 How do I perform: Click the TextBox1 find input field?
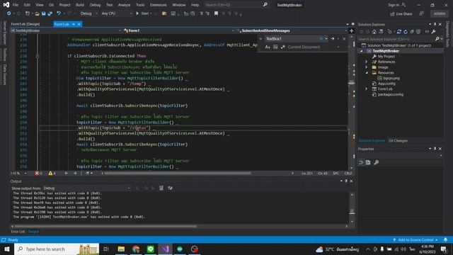tap(292, 38)
